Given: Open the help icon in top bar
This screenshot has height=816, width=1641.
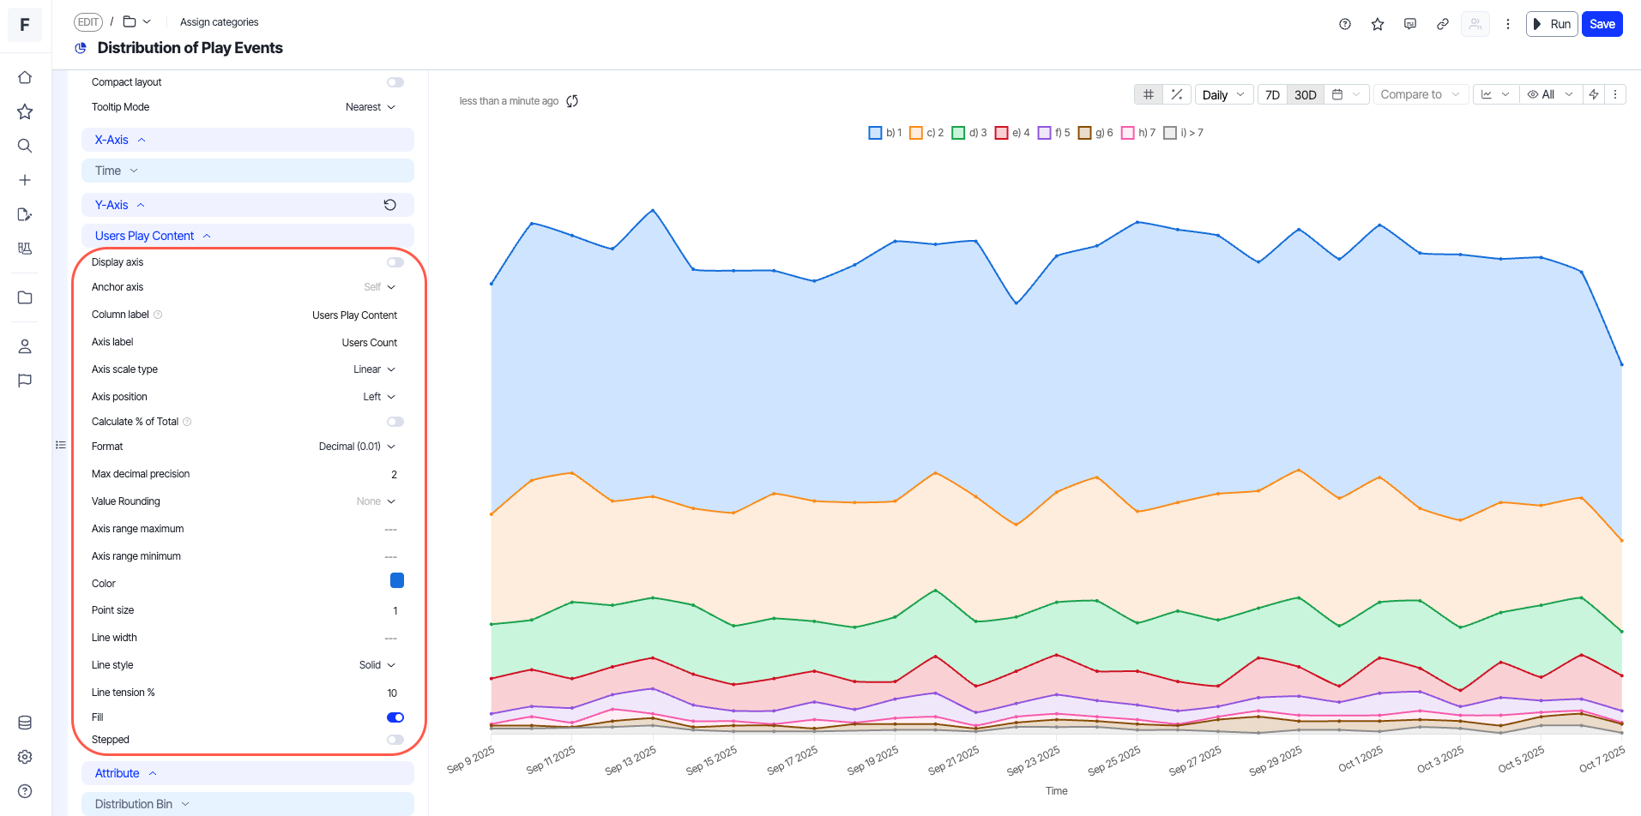Looking at the screenshot, I should point(1345,24).
